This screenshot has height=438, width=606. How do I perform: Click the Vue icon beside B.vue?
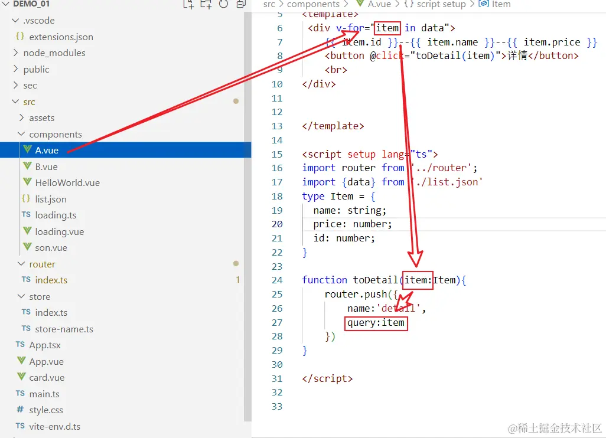(x=27, y=166)
